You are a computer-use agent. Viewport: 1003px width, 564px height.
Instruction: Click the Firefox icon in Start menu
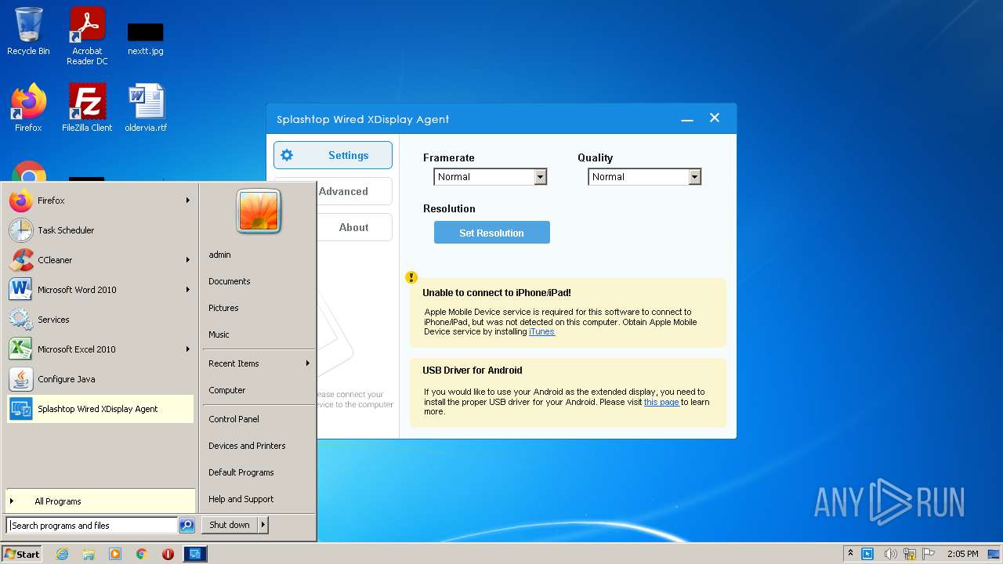click(x=20, y=201)
